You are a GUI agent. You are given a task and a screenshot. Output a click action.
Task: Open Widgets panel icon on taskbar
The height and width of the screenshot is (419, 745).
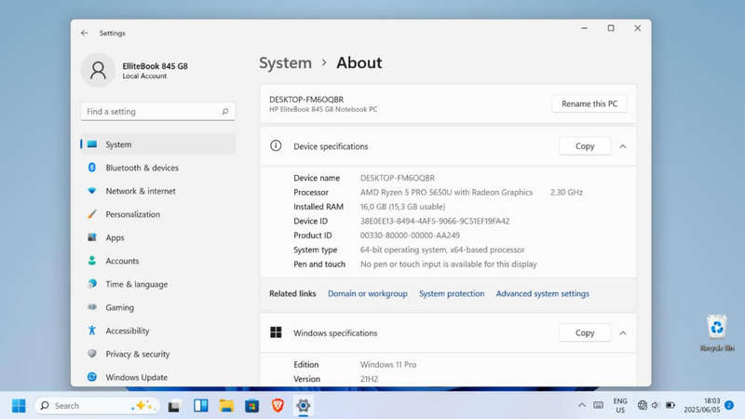[x=200, y=406]
